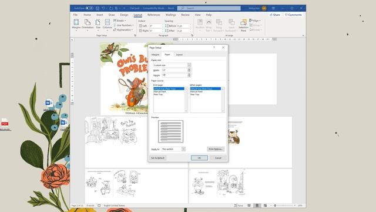Open the File tab
This screenshot has height=212, width=376.
click(x=75, y=15)
